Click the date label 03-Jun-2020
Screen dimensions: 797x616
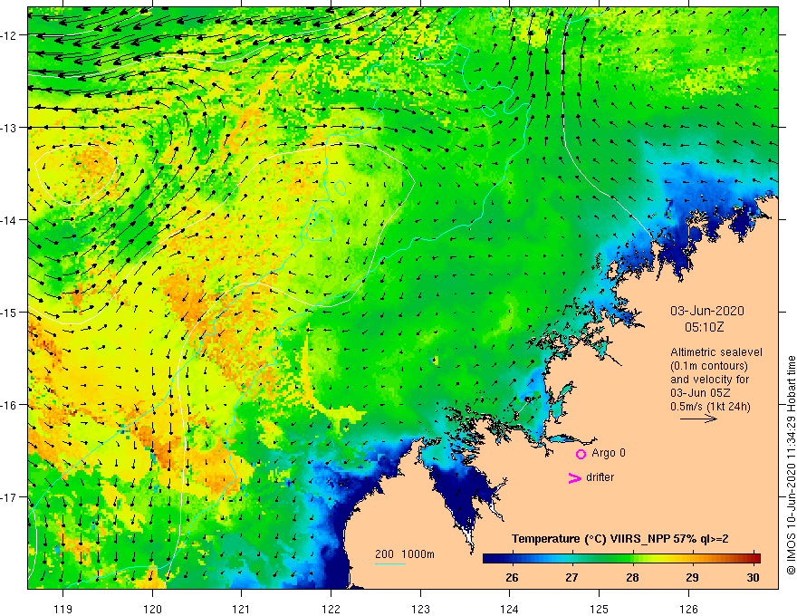(x=707, y=311)
